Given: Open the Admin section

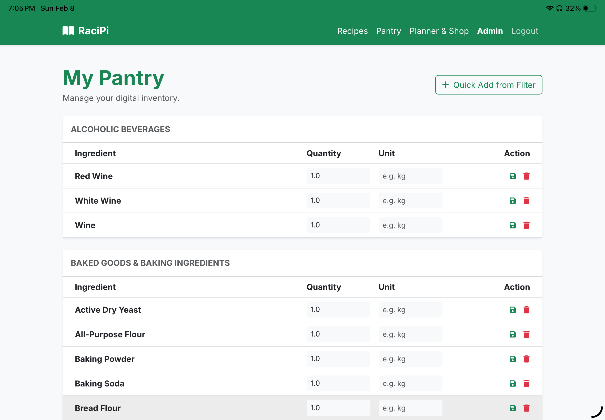Looking at the screenshot, I should coord(490,31).
